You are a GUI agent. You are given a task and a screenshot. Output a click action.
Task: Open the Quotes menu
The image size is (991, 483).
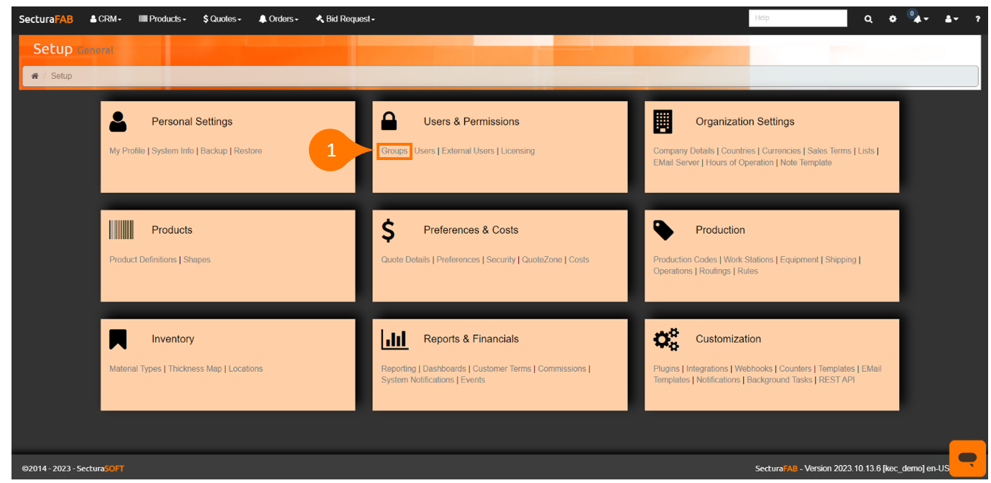[x=222, y=19]
